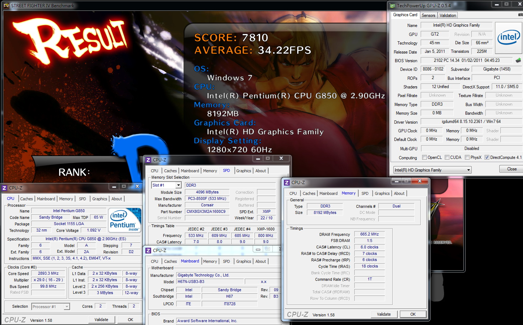Click the Channels # value Dual
This screenshot has width=523, height=325.
pos(396,206)
